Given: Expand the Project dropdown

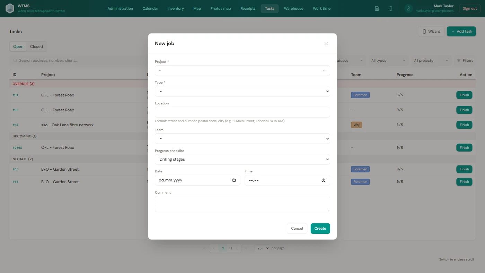Looking at the screenshot, I should pyautogui.click(x=242, y=70).
